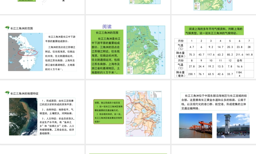Click the precipitation cell 43.7
The image size is (256, 154).
[x=201, y=55]
